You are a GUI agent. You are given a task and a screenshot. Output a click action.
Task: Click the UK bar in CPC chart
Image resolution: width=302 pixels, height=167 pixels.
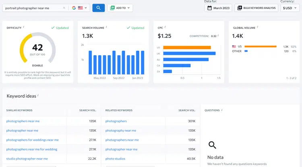click(x=189, y=54)
